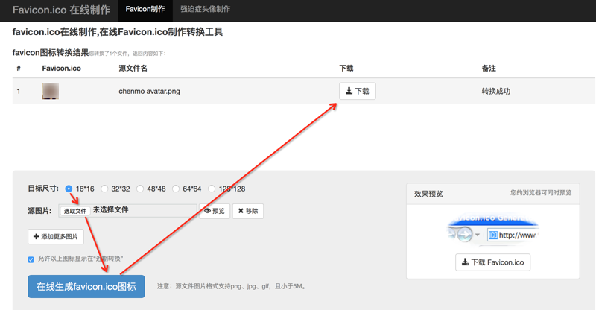Click the browser address bar preview image

coord(492,230)
